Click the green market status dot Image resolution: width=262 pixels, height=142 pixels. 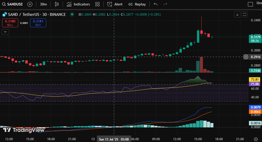point(72,15)
